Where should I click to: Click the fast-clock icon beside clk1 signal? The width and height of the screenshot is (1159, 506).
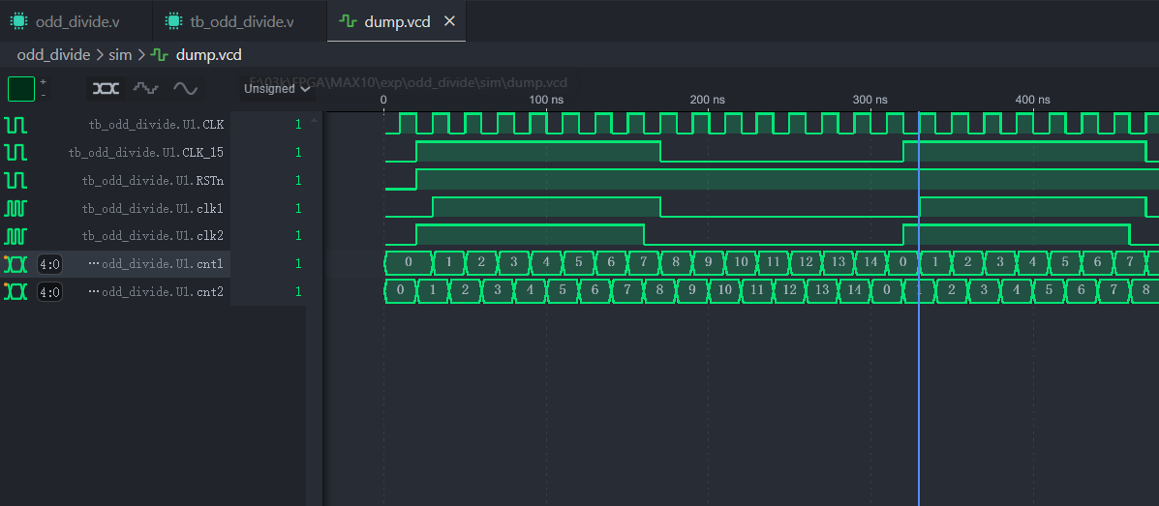(x=15, y=208)
